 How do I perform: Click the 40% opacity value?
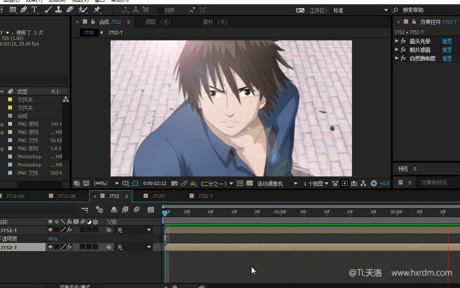53,239
